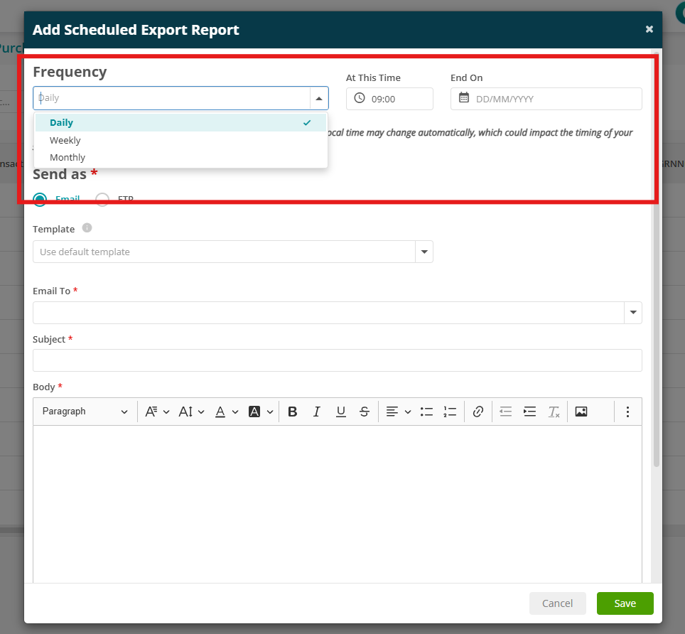The height and width of the screenshot is (634, 685).
Task: Apply italic formatting in body editor
Action: coord(317,412)
